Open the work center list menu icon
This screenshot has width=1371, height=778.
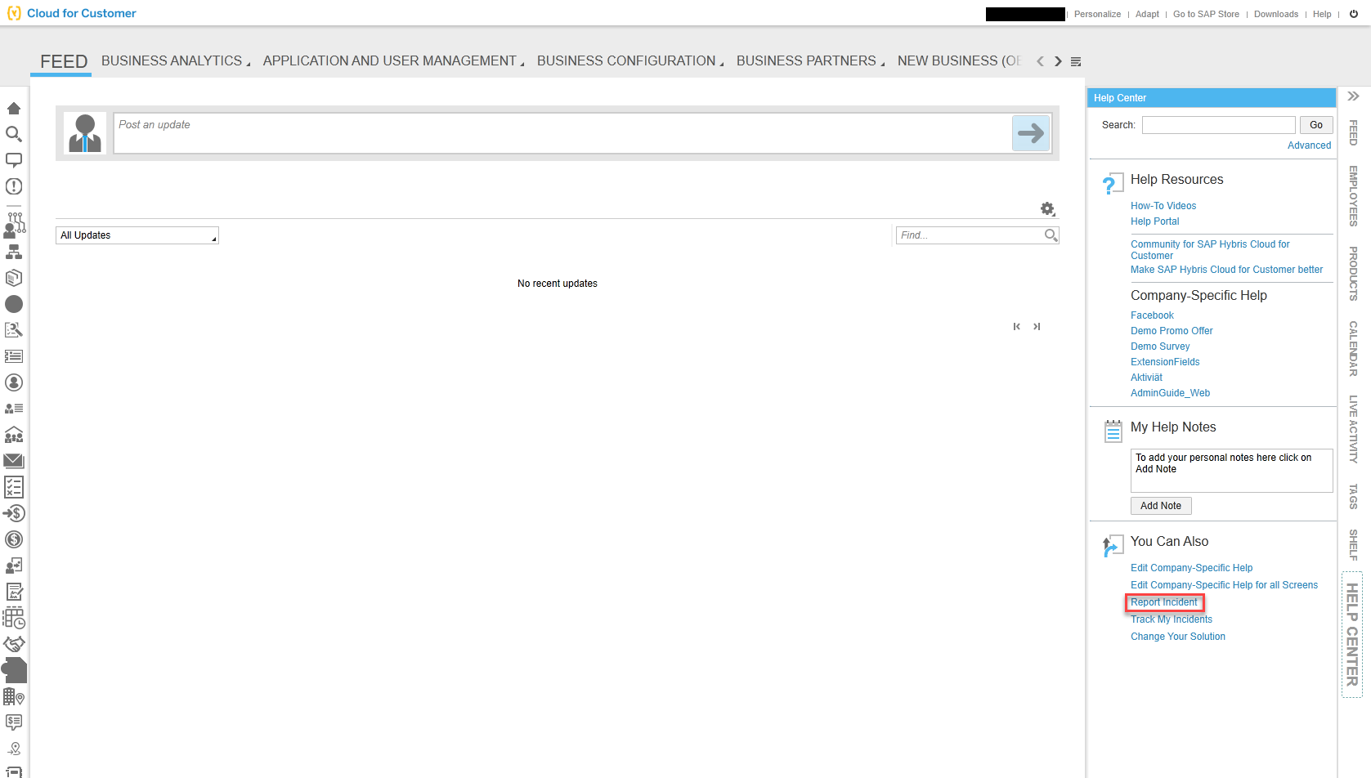[1076, 61]
